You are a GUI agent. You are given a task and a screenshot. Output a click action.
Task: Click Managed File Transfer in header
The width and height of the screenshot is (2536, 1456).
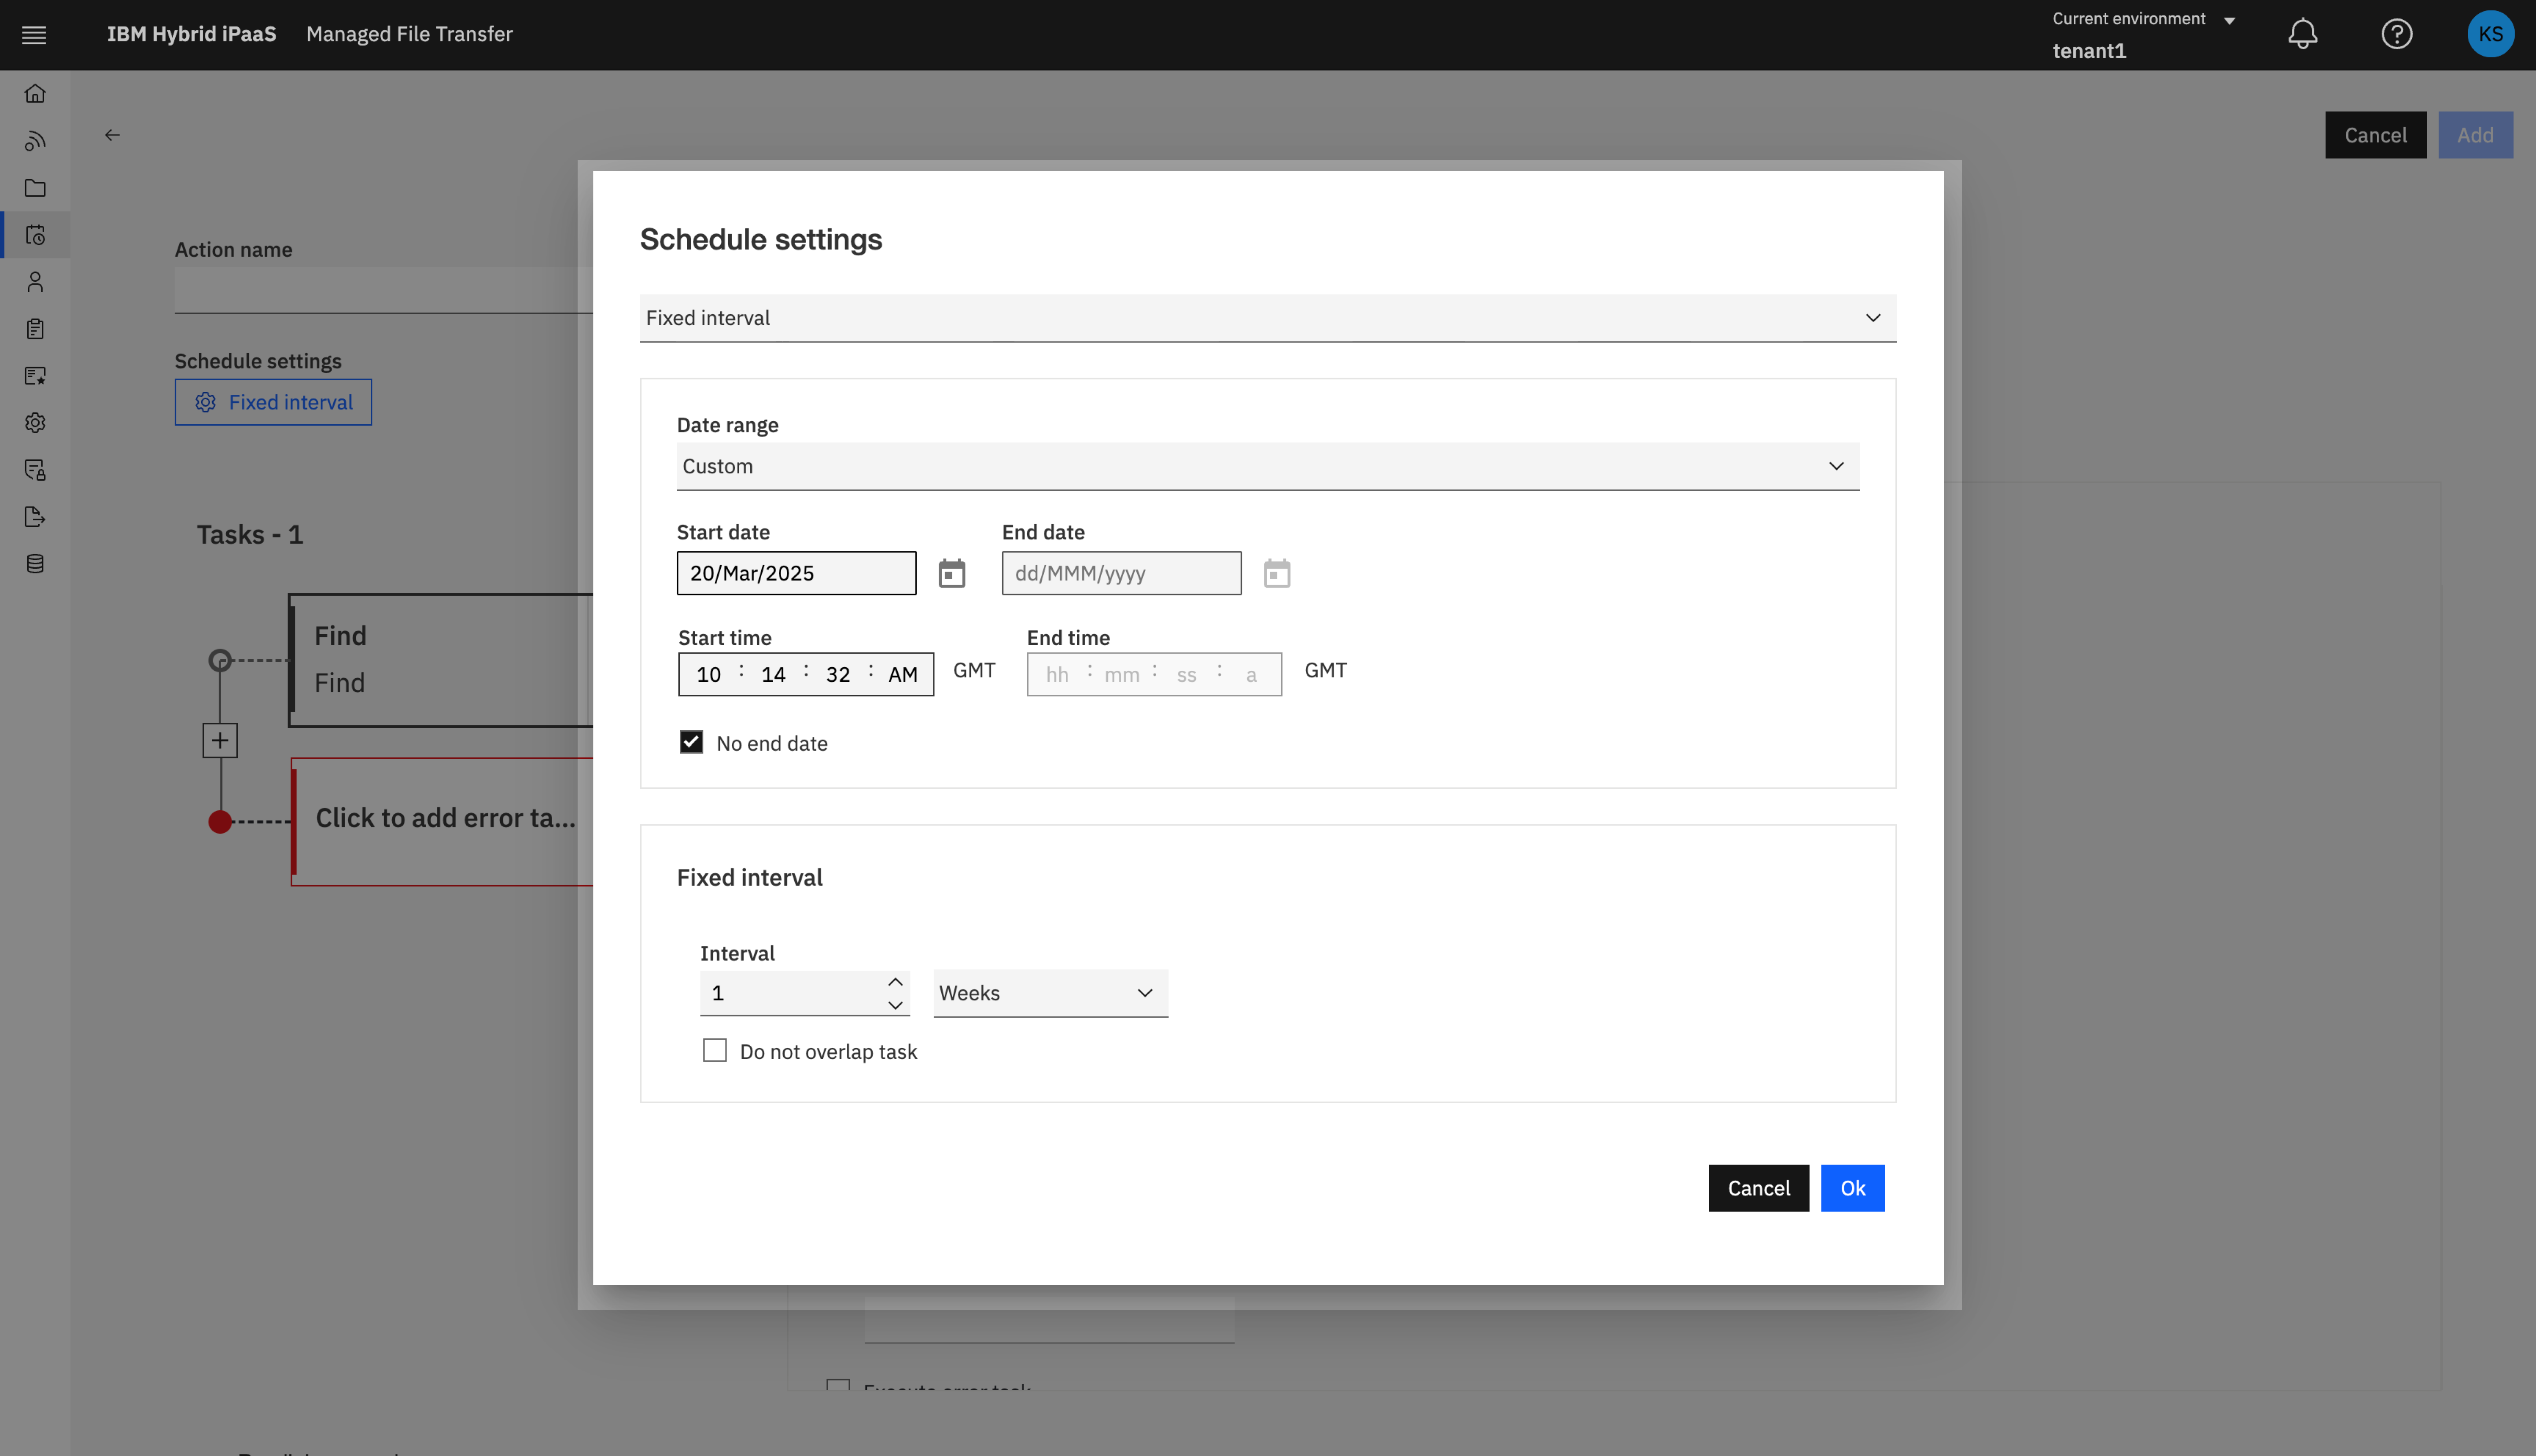coord(409,34)
